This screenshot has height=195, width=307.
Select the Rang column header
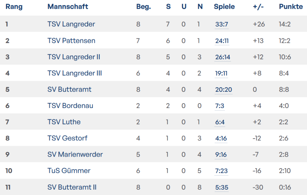pos(14,7)
